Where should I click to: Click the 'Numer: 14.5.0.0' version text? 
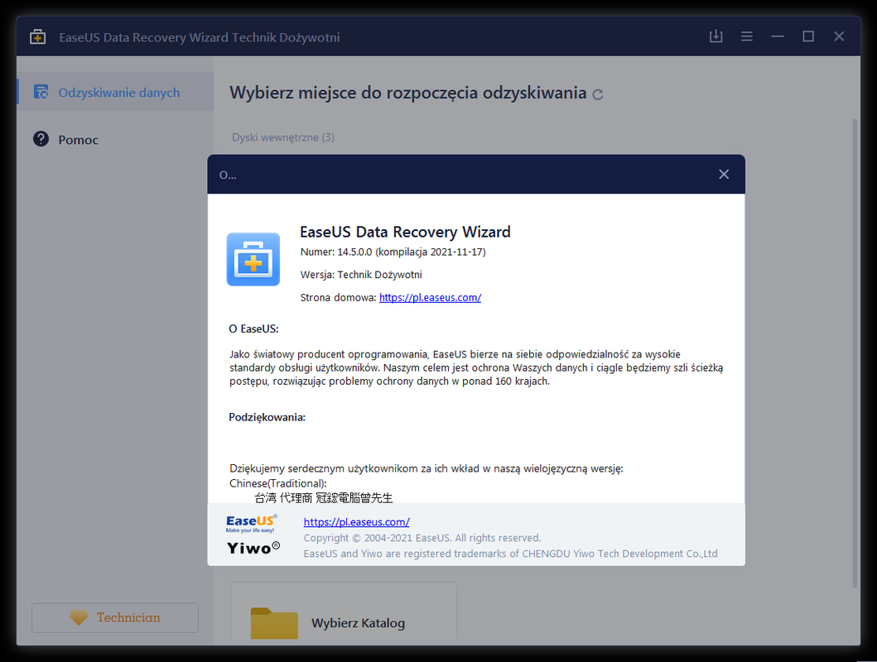click(x=393, y=252)
